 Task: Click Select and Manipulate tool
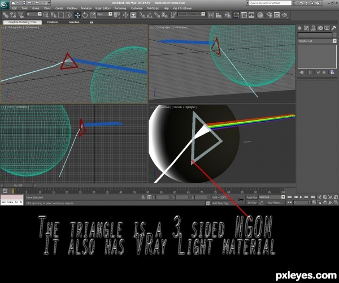point(125,15)
